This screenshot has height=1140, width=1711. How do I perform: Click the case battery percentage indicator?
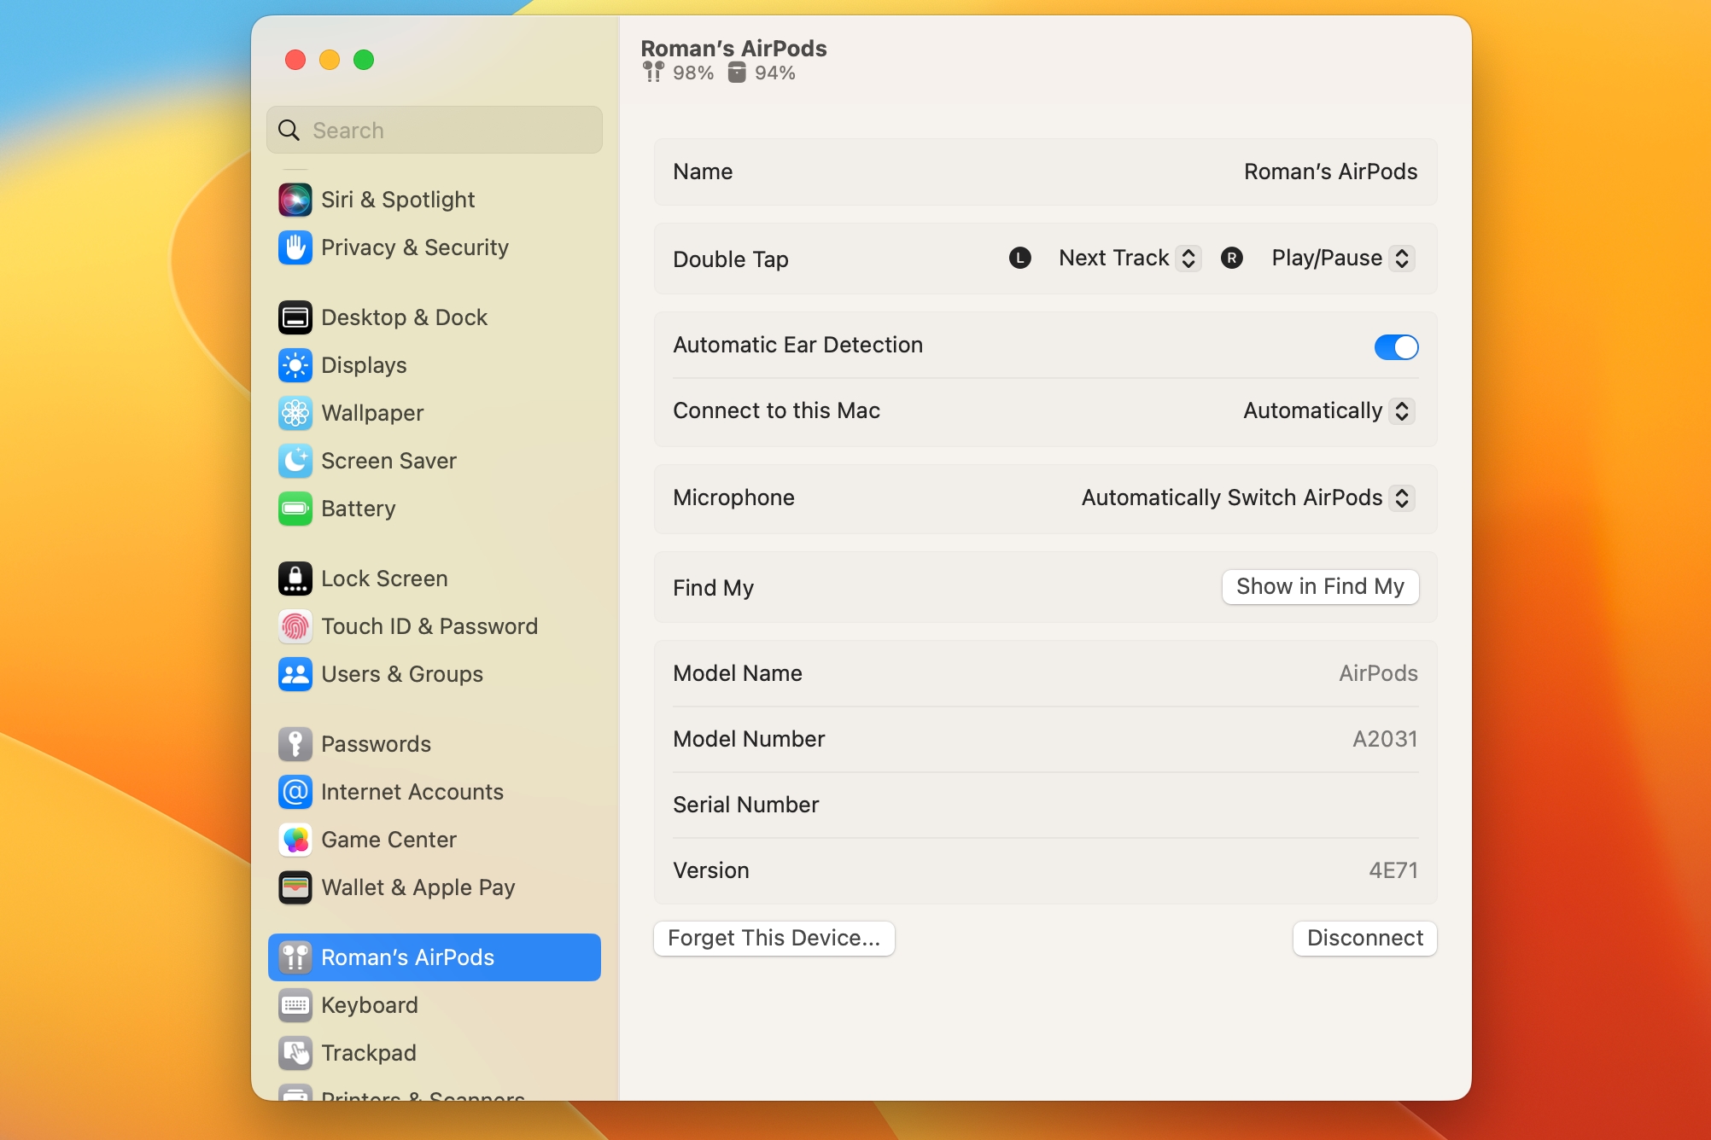(x=773, y=73)
